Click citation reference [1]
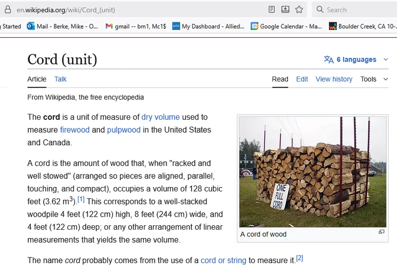The width and height of the screenshot is (397, 269). [81, 199]
